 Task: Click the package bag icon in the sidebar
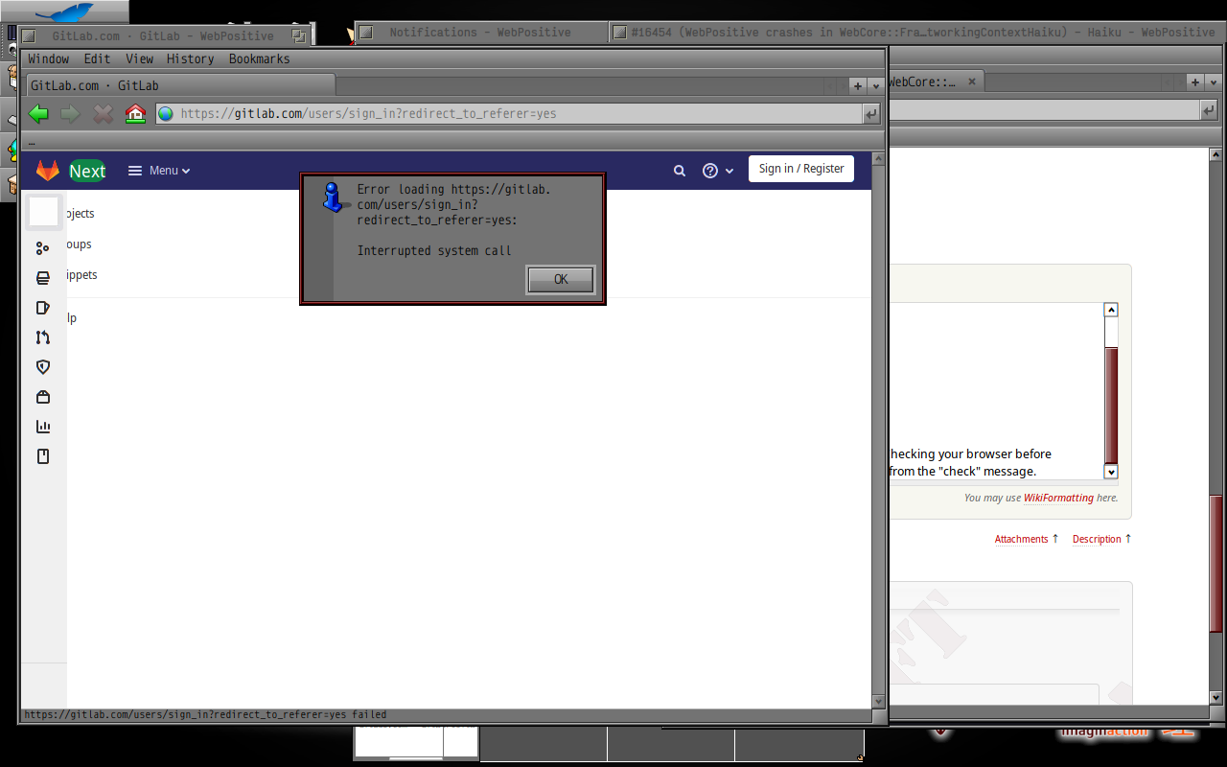[x=42, y=397]
